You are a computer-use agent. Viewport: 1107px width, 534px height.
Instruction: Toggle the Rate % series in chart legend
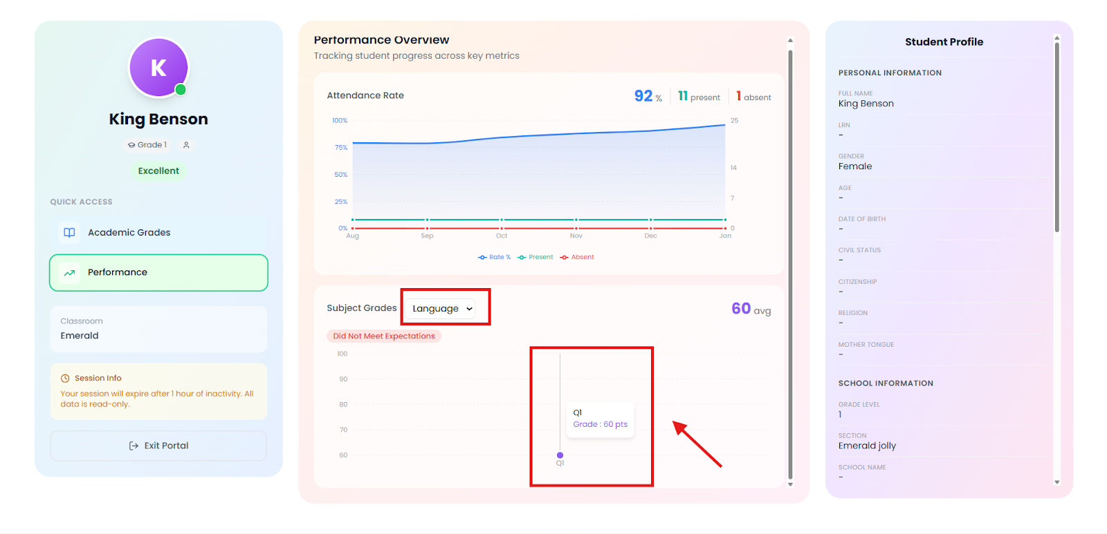[x=494, y=257]
